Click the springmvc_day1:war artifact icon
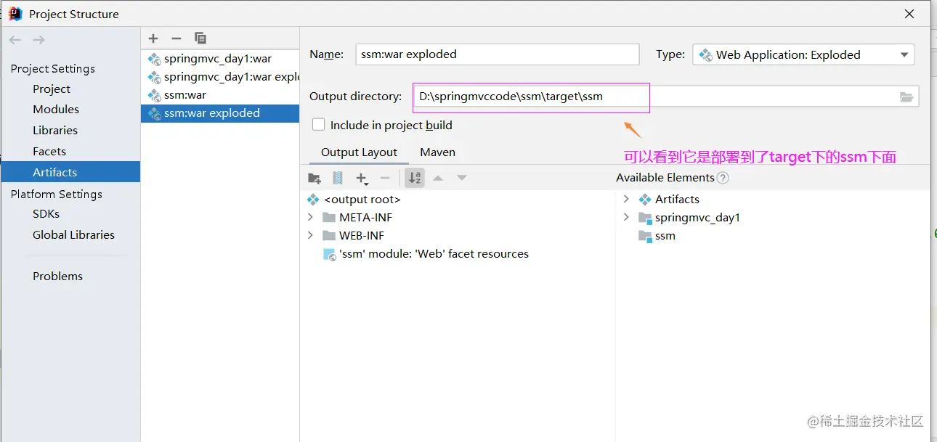The width and height of the screenshot is (937, 442). coord(154,59)
